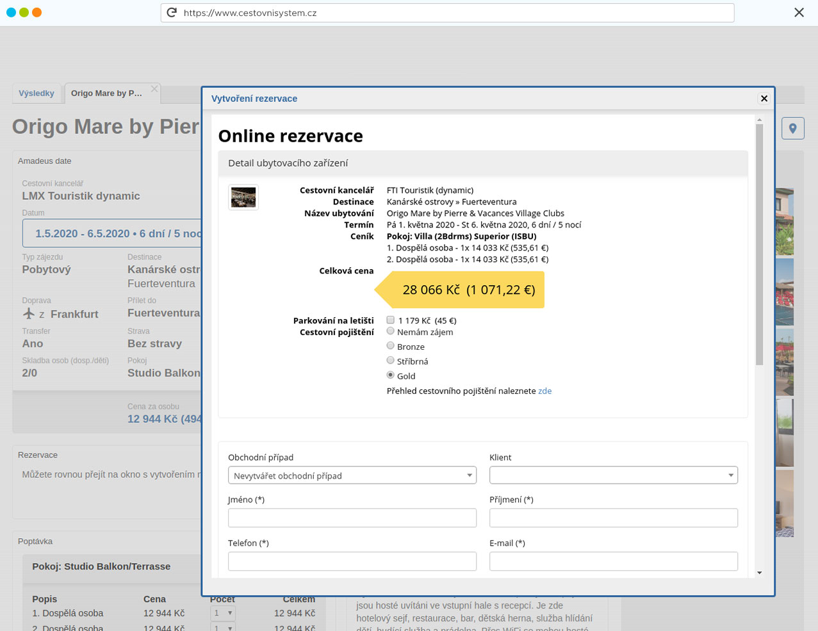The image size is (818, 631).
Task: Select Stříbrná insurance option
Action: pos(390,361)
